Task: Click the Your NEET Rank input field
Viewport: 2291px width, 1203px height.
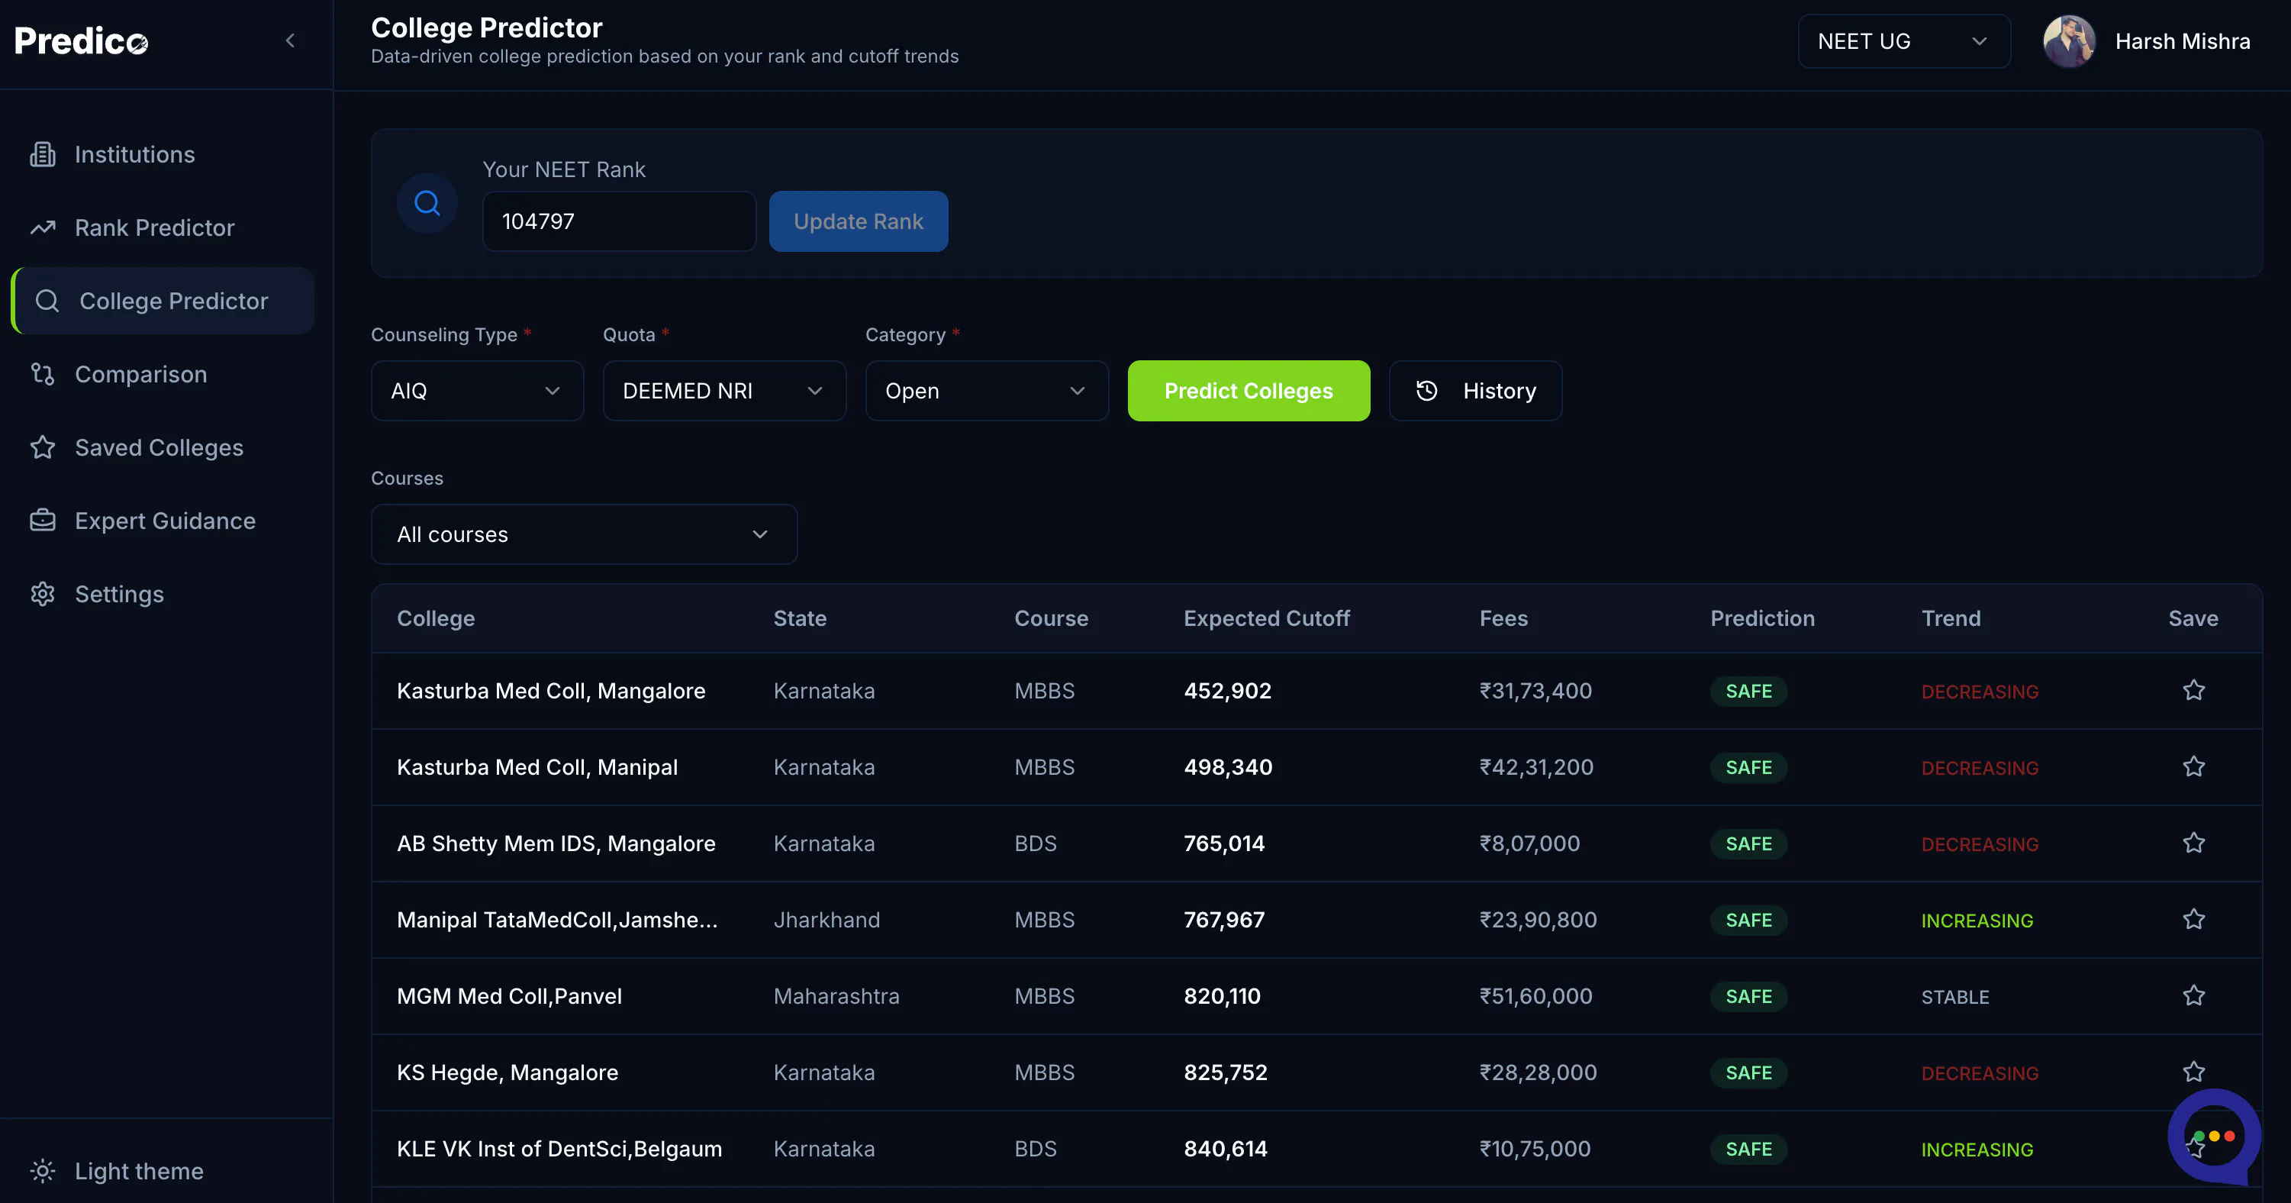Action: click(x=619, y=221)
